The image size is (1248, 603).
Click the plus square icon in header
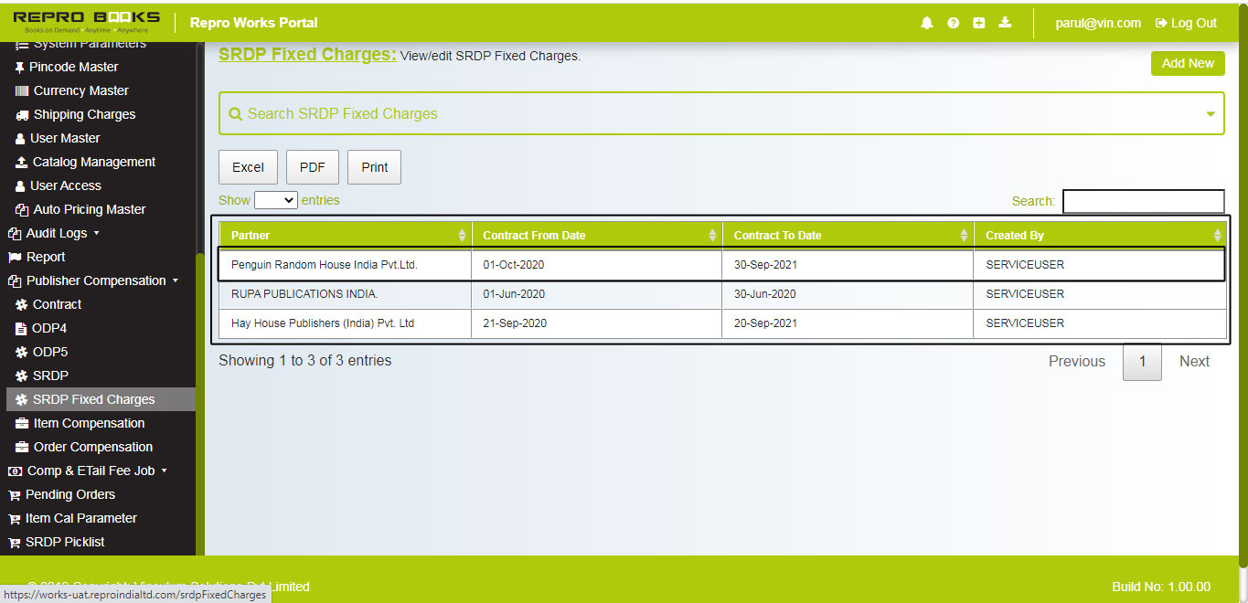tap(978, 23)
